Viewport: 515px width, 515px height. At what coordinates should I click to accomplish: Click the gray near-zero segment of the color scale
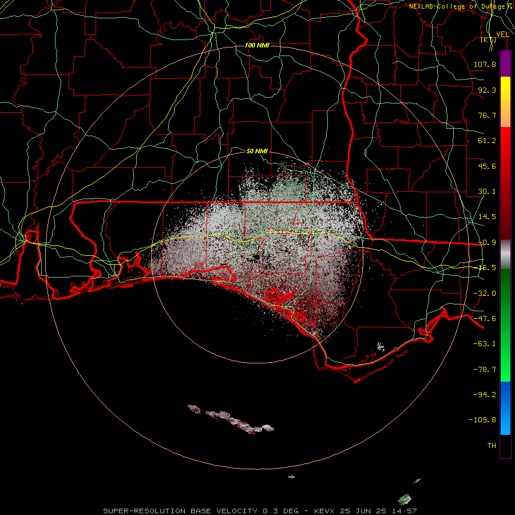(x=505, y=255)
